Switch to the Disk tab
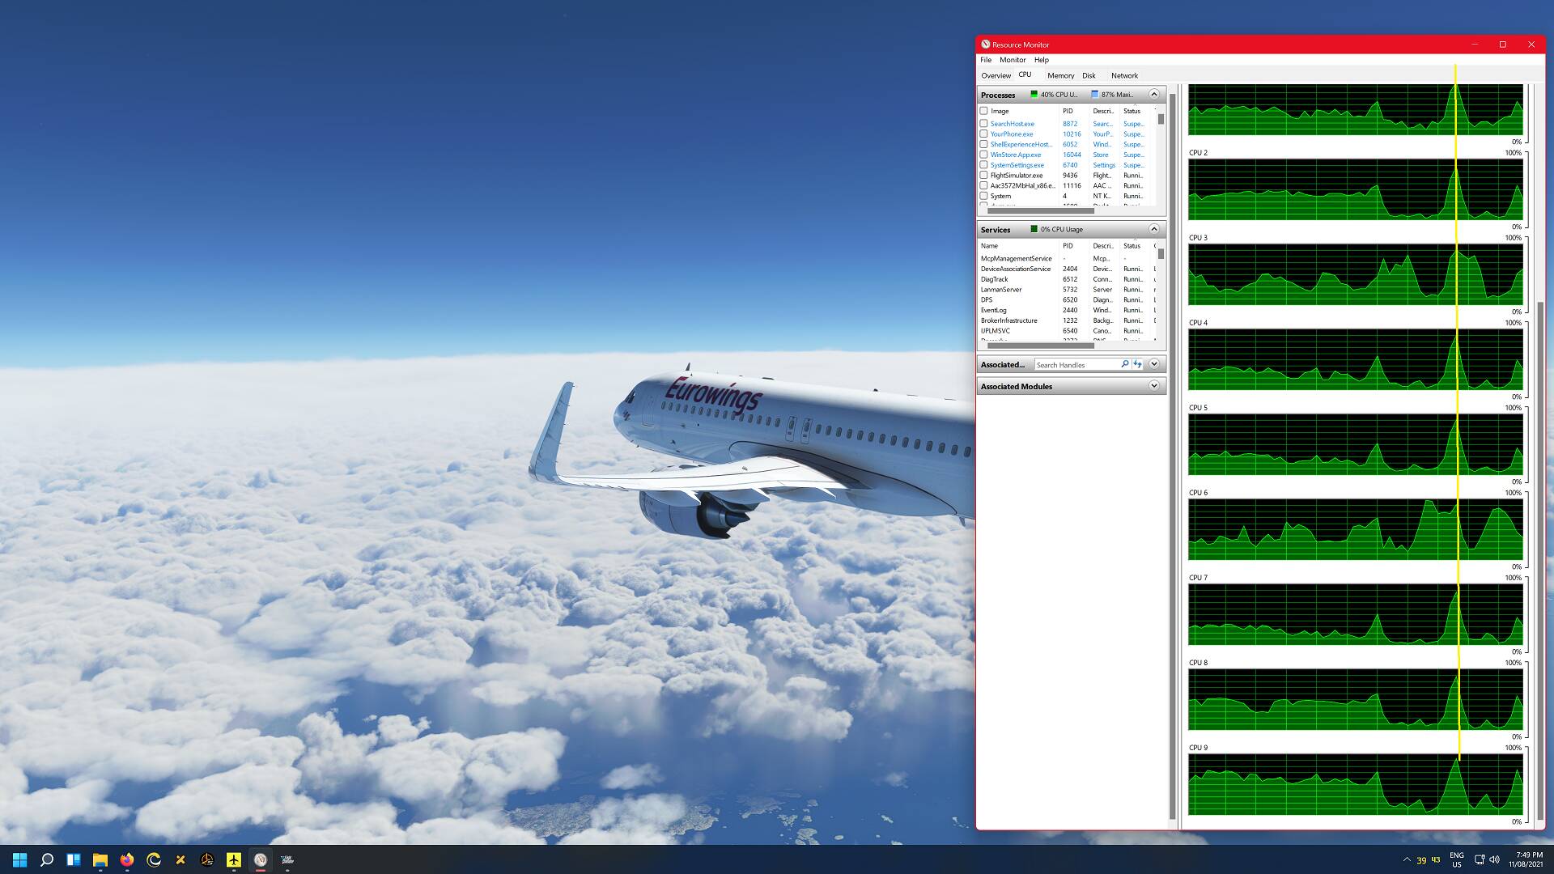 (1089, 75)
